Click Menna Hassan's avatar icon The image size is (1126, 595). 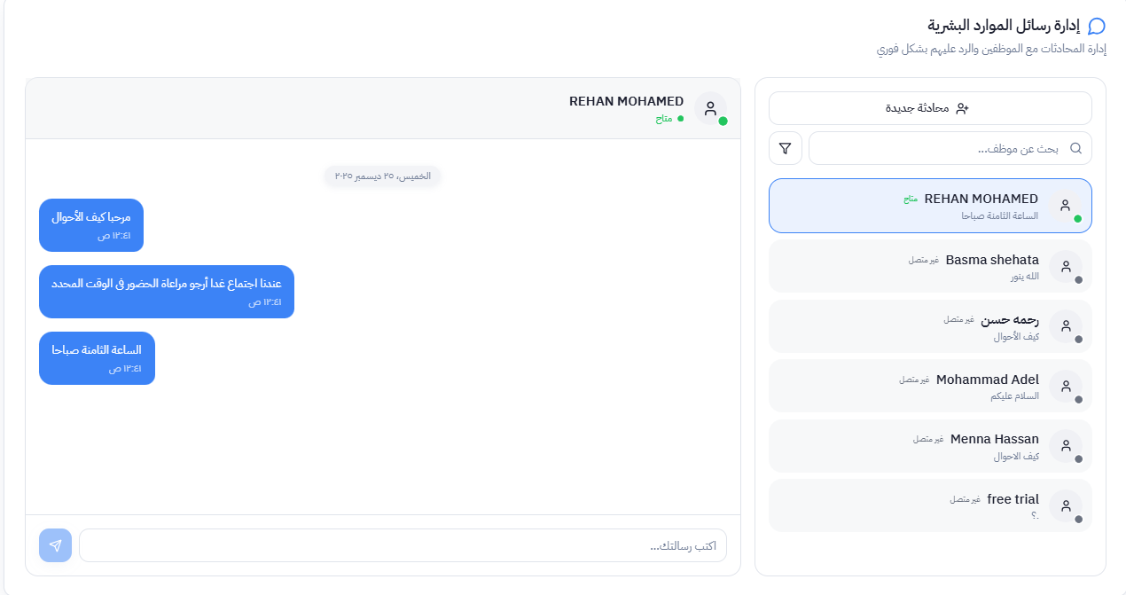click(x=1066, y=446)
